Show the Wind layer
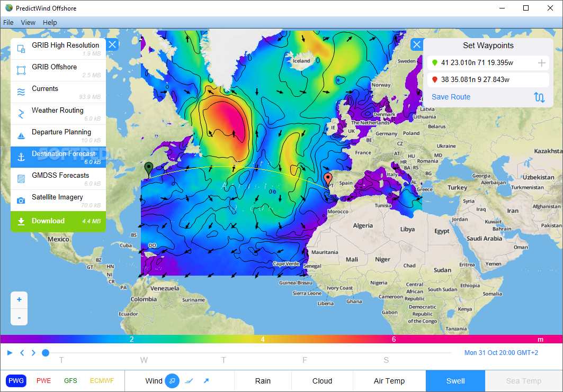Viewport: 563px width, 392px height. coord(154,381)
